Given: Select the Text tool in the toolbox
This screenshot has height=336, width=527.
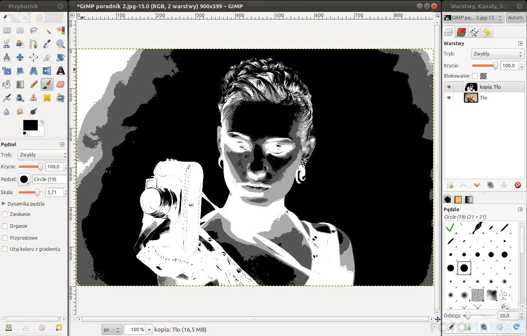Looking at the screenshot, I should (x=60, y=71).
